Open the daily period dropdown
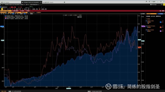 pos(21,14)
